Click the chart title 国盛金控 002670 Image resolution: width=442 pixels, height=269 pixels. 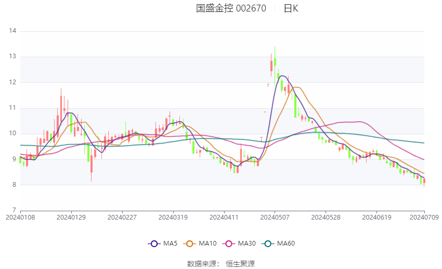pyautogui.click(x=231, y=8)
